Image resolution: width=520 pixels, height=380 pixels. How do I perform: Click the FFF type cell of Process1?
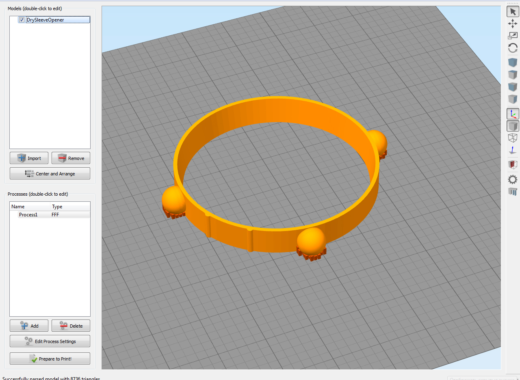point(55,215)
